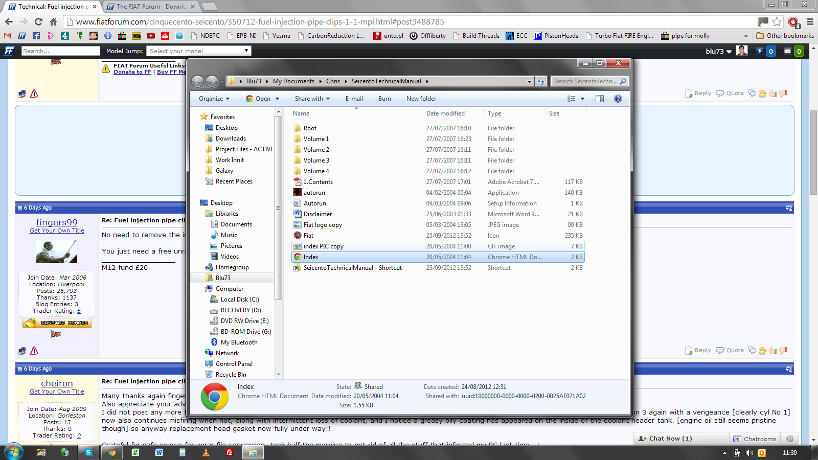818x460 pixels.
Task: Click the Explorer refresh button icon
Action: click(x=541, y=81)
